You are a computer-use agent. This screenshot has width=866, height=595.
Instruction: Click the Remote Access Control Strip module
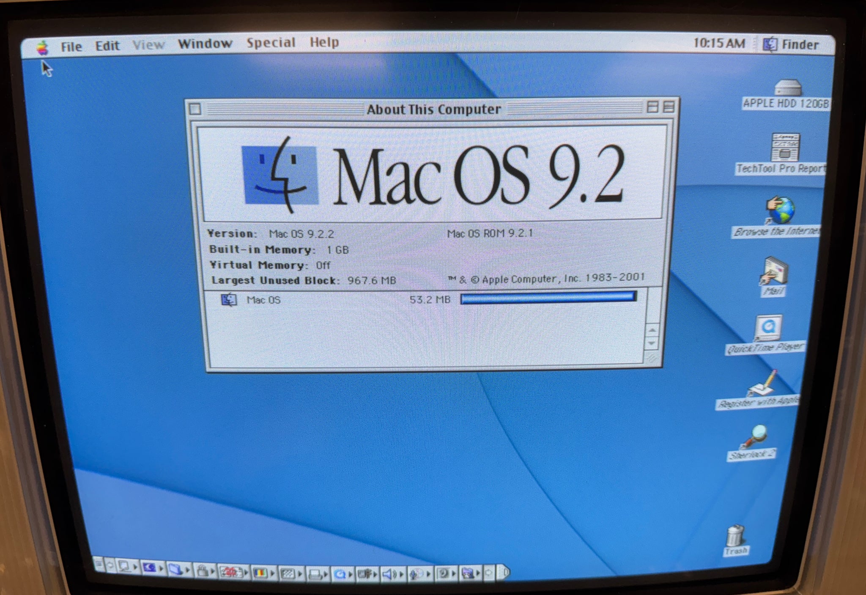coord(367,574)
